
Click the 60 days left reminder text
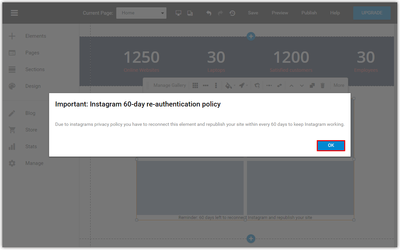click(x=245, y=218)
